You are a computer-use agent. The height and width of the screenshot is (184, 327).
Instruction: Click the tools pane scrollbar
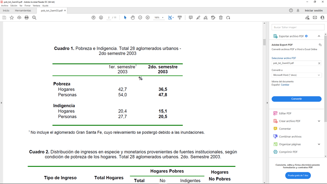pyautogui.click(x=326, y=78)
